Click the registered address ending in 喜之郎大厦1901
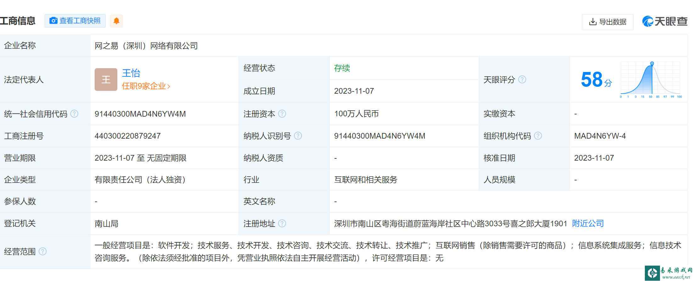Image resolution: width=693 pixels, height=281 pixels. coord(450,223)
